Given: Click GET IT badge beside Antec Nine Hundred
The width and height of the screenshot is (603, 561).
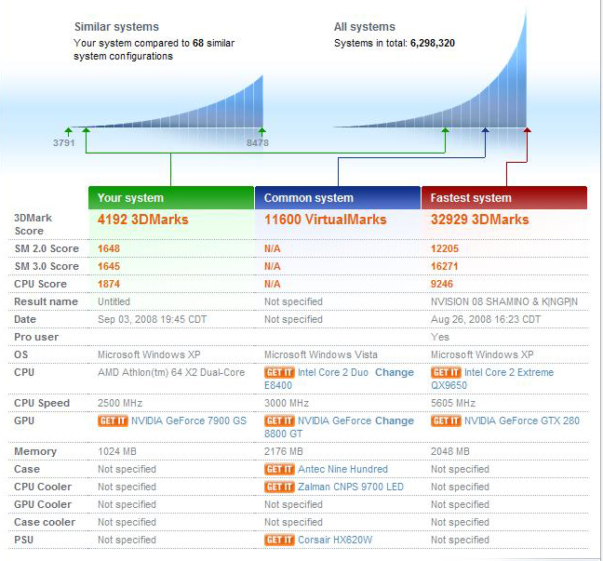Looking at the screenshot, I should point(279,469).
